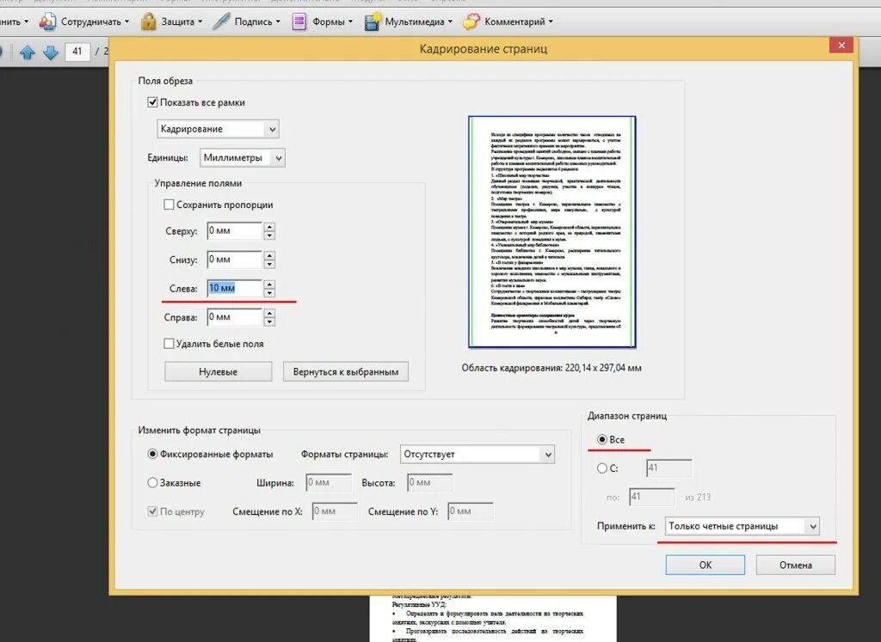881x642 pixels.
Task: Click the Comment (Комментарий) speech bubble icon
Action: click(x=471, y=21)
